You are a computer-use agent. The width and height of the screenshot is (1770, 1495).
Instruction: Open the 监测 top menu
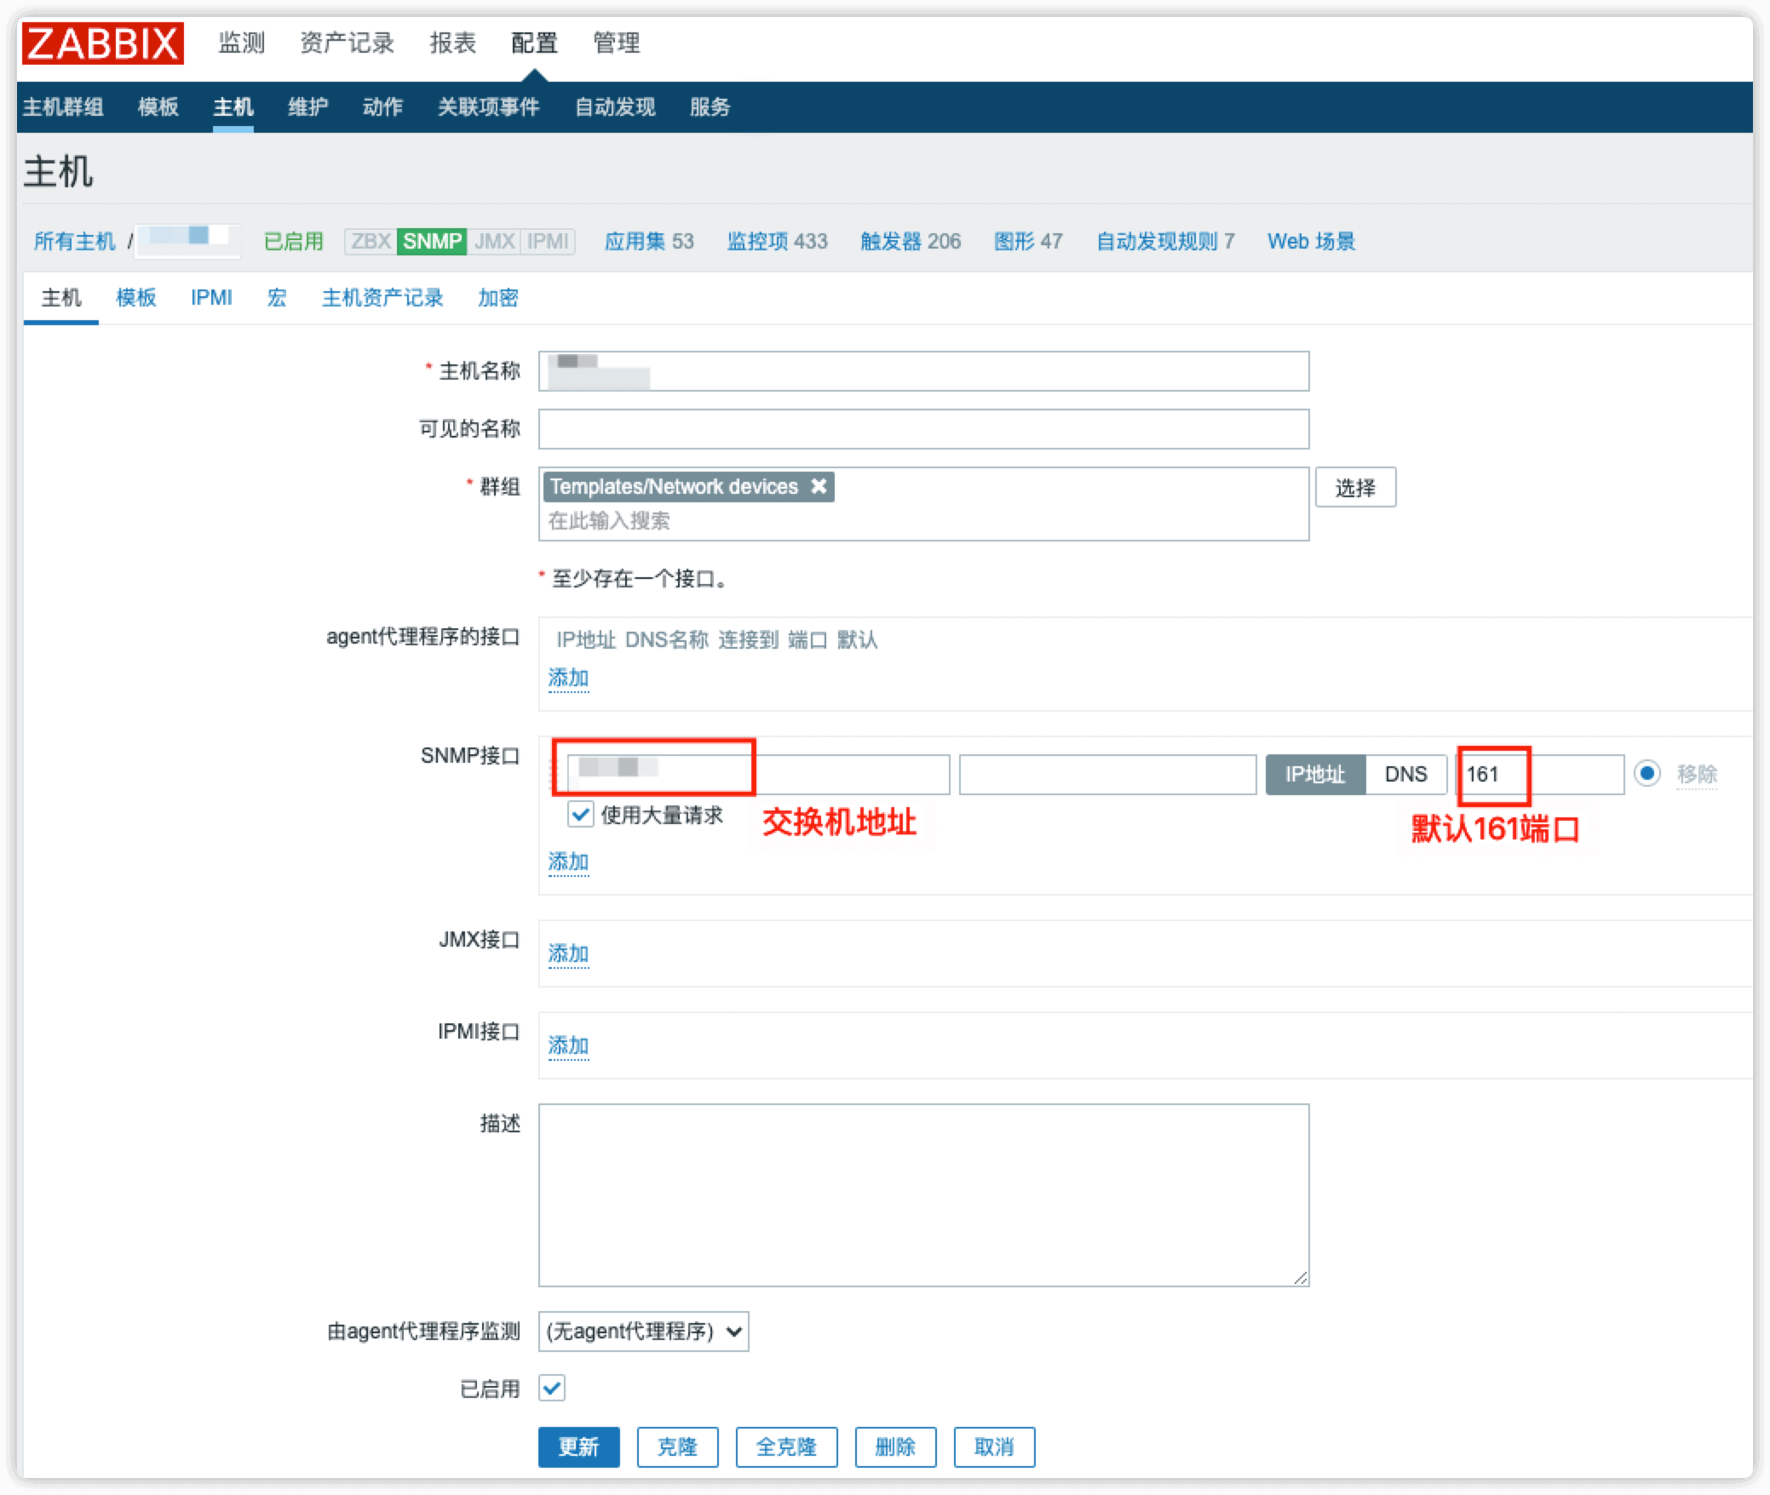(241, 43)
